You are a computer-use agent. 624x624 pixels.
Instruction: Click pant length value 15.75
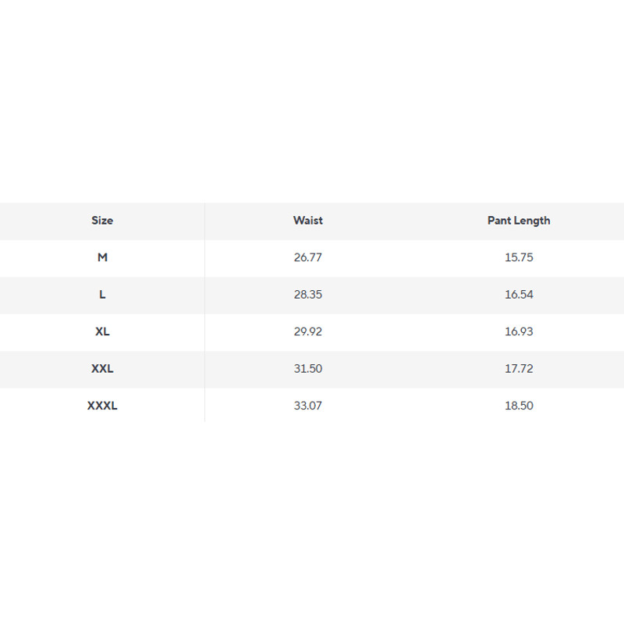tap(519, 257)
